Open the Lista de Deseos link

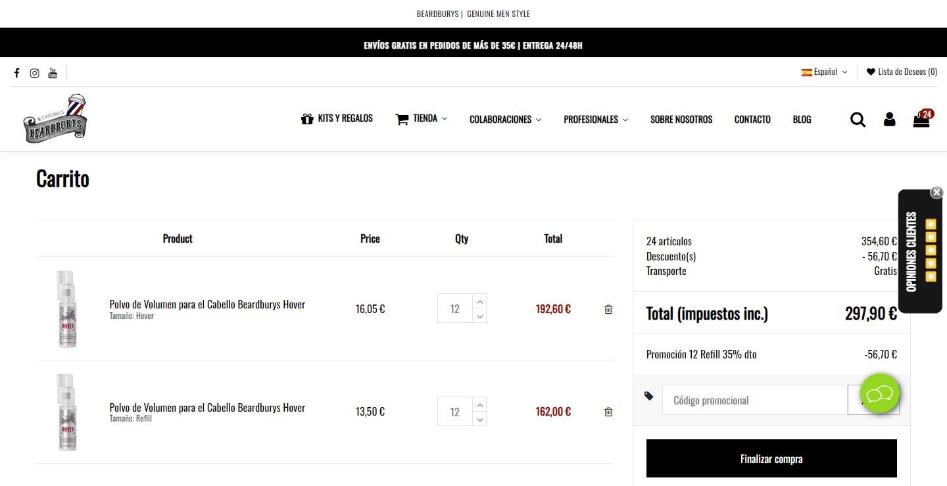[902, 72]
